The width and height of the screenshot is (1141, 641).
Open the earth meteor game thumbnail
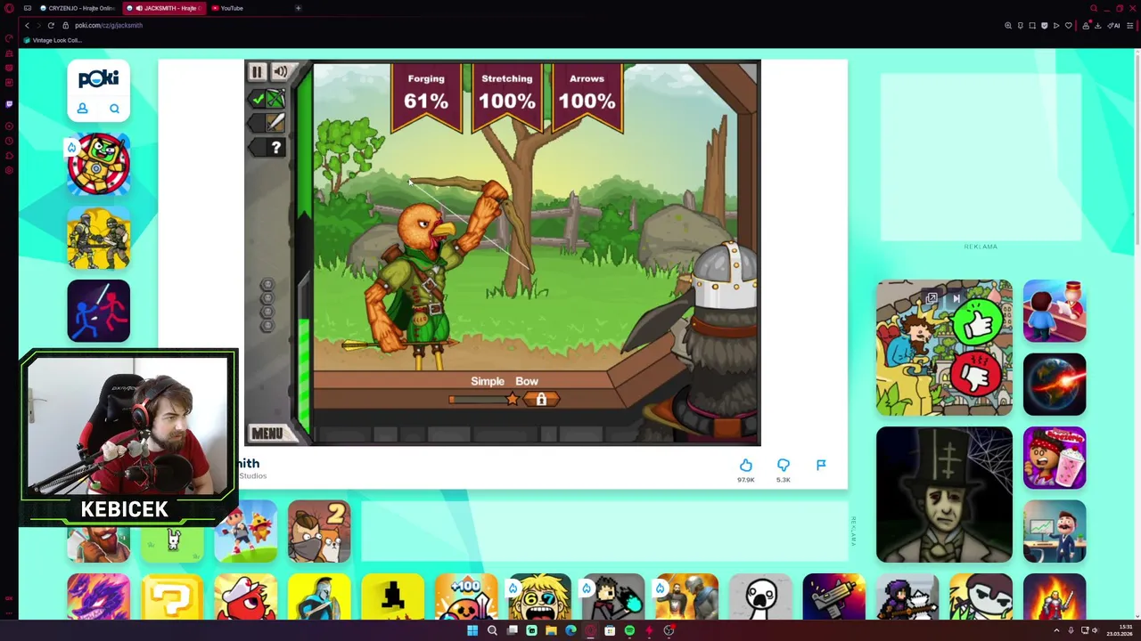1055,385
